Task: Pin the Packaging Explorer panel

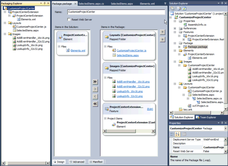Action: coord(45,3)
